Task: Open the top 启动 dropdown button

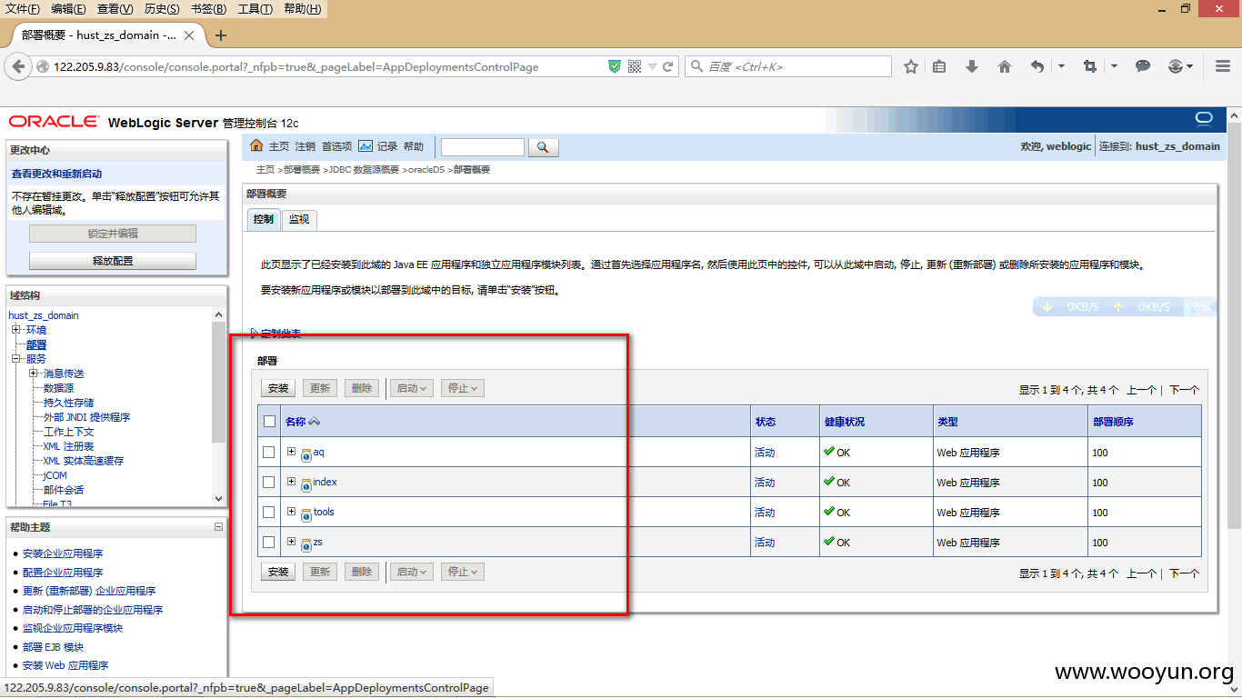Action: click(412, 388)
